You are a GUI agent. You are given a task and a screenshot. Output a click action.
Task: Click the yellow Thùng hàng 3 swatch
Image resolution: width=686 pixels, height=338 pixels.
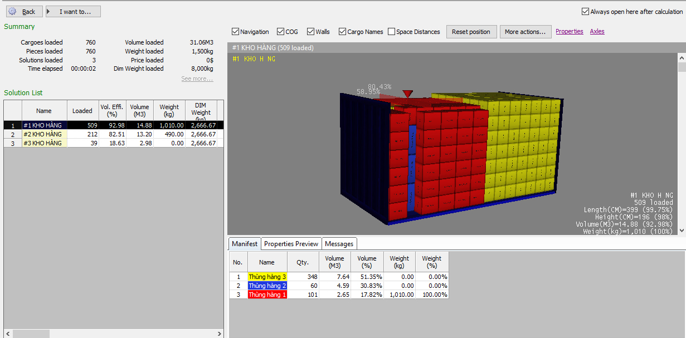(267, 277)
